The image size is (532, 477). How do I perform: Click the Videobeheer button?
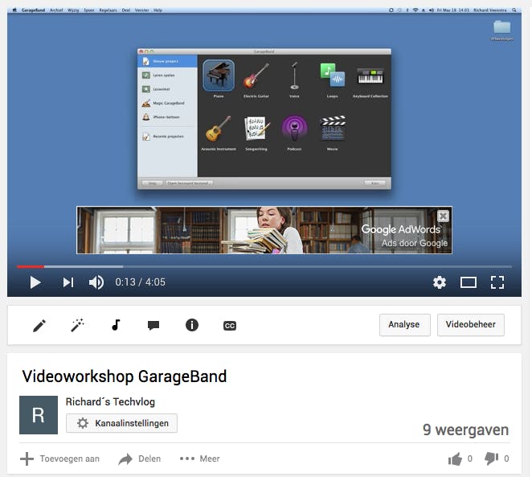coord(470,324)
